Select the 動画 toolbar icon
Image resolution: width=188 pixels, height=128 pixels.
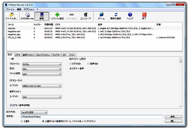pyautogui.click(x=42, y=15)
